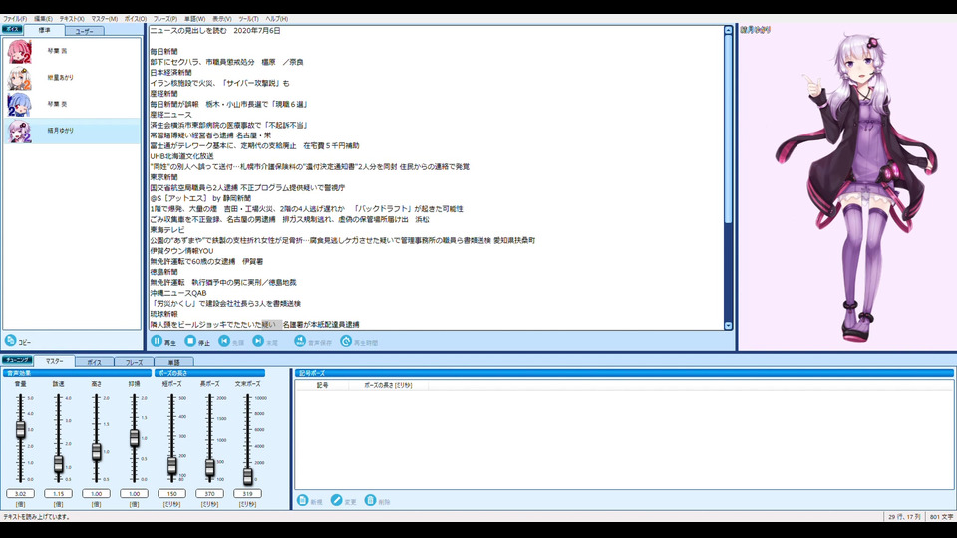Click the text editor scrollbar up arrow
957x538 pixels.
728,30
